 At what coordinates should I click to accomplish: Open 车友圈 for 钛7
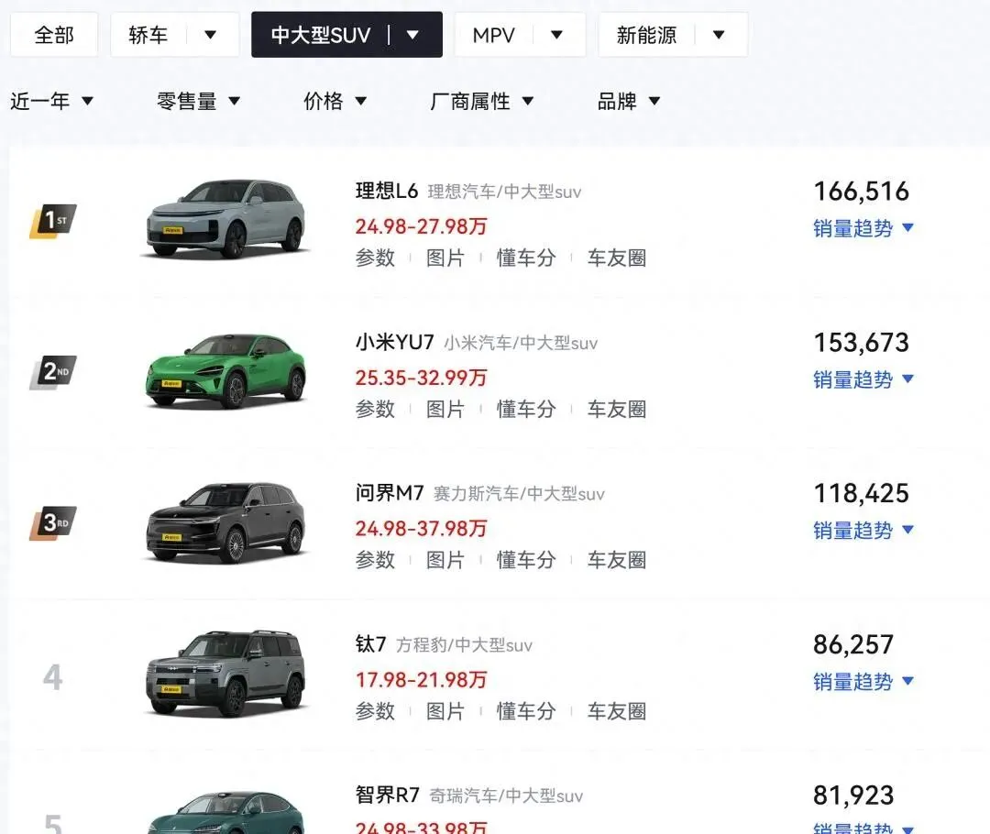[617, 711]
